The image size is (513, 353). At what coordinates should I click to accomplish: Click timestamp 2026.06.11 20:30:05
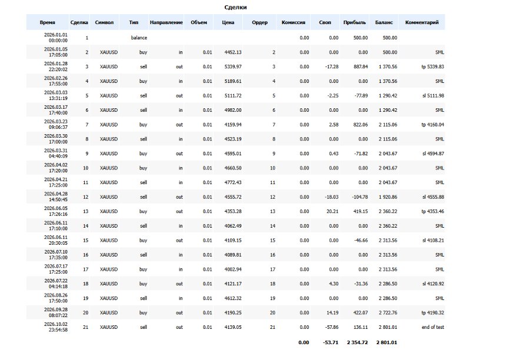click(56, 240)
